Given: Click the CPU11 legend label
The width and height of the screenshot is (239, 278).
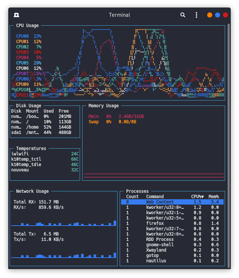Looking at the screenshot, I should [x=23, y=95].
